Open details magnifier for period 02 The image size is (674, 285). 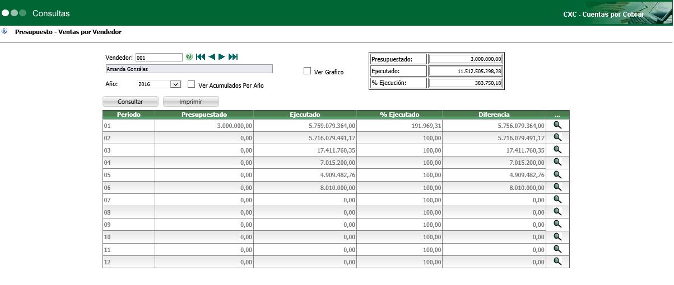pyautogui.click(x=557, y=137)
